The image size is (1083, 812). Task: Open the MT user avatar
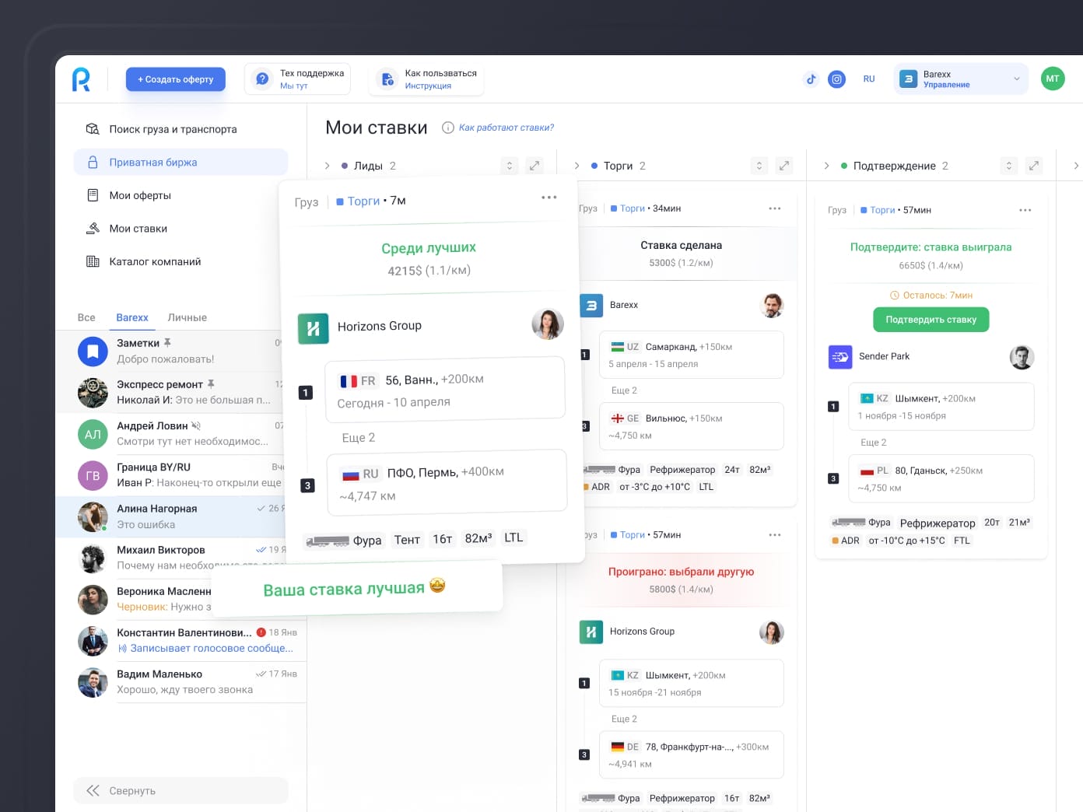[1052, 79]
